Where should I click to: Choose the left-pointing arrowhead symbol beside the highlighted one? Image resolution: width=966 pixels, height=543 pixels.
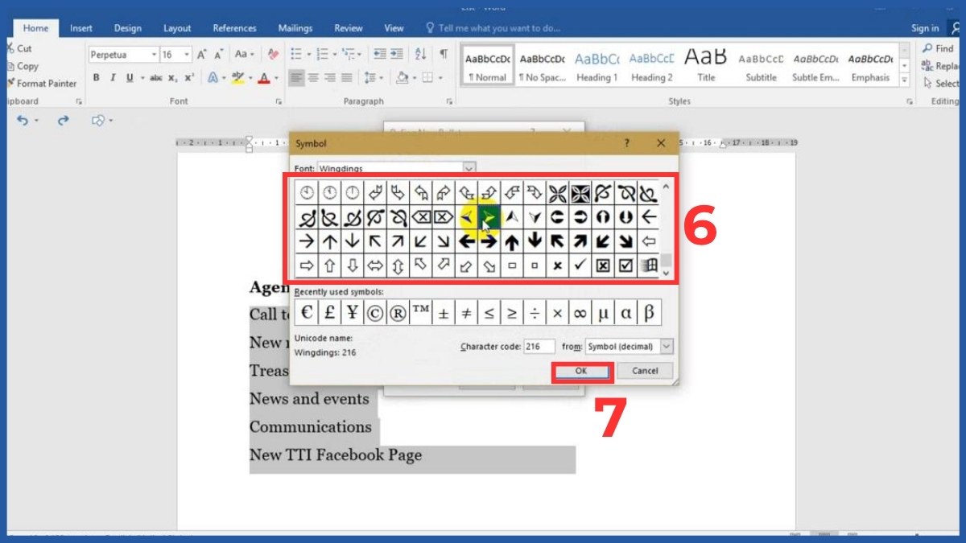[x=466, y=217]
